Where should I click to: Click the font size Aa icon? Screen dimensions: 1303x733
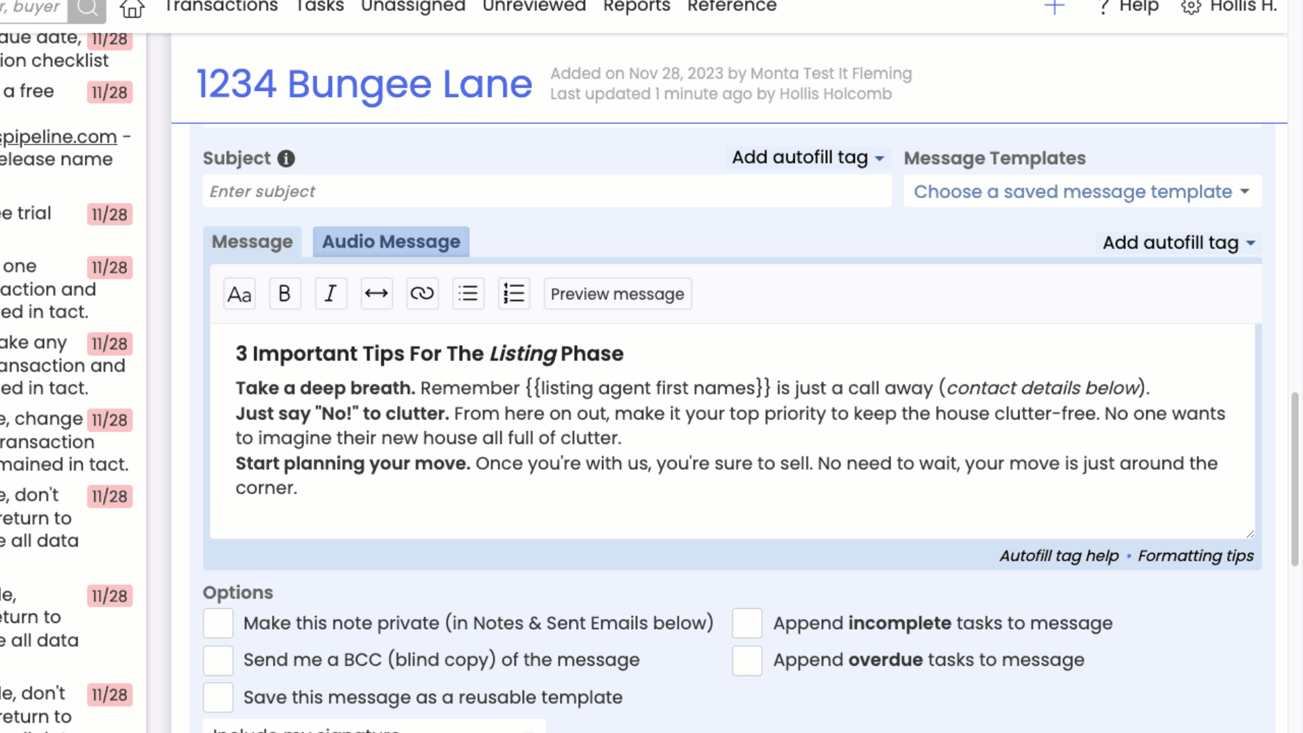point(239,294)
